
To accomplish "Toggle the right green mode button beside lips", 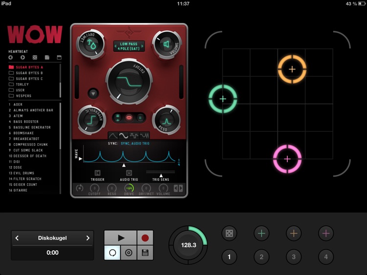I will 140,118.
